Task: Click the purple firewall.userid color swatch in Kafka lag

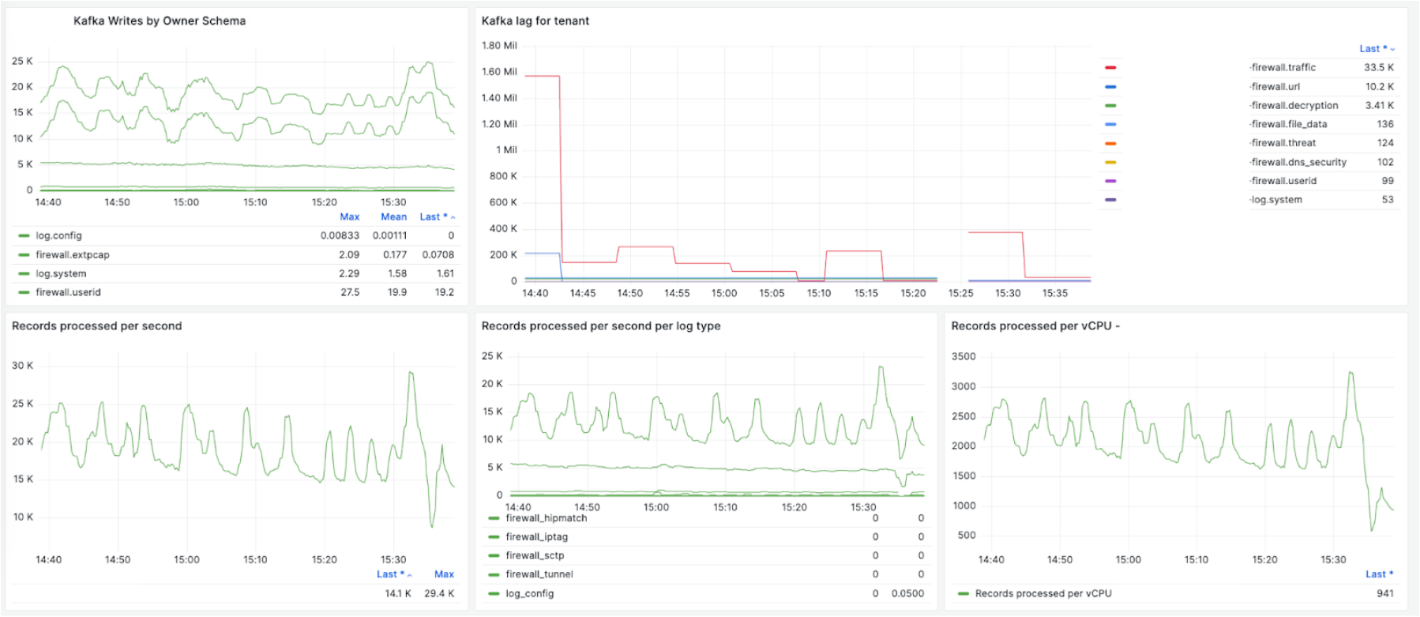Action: (x=1110, y=182)
